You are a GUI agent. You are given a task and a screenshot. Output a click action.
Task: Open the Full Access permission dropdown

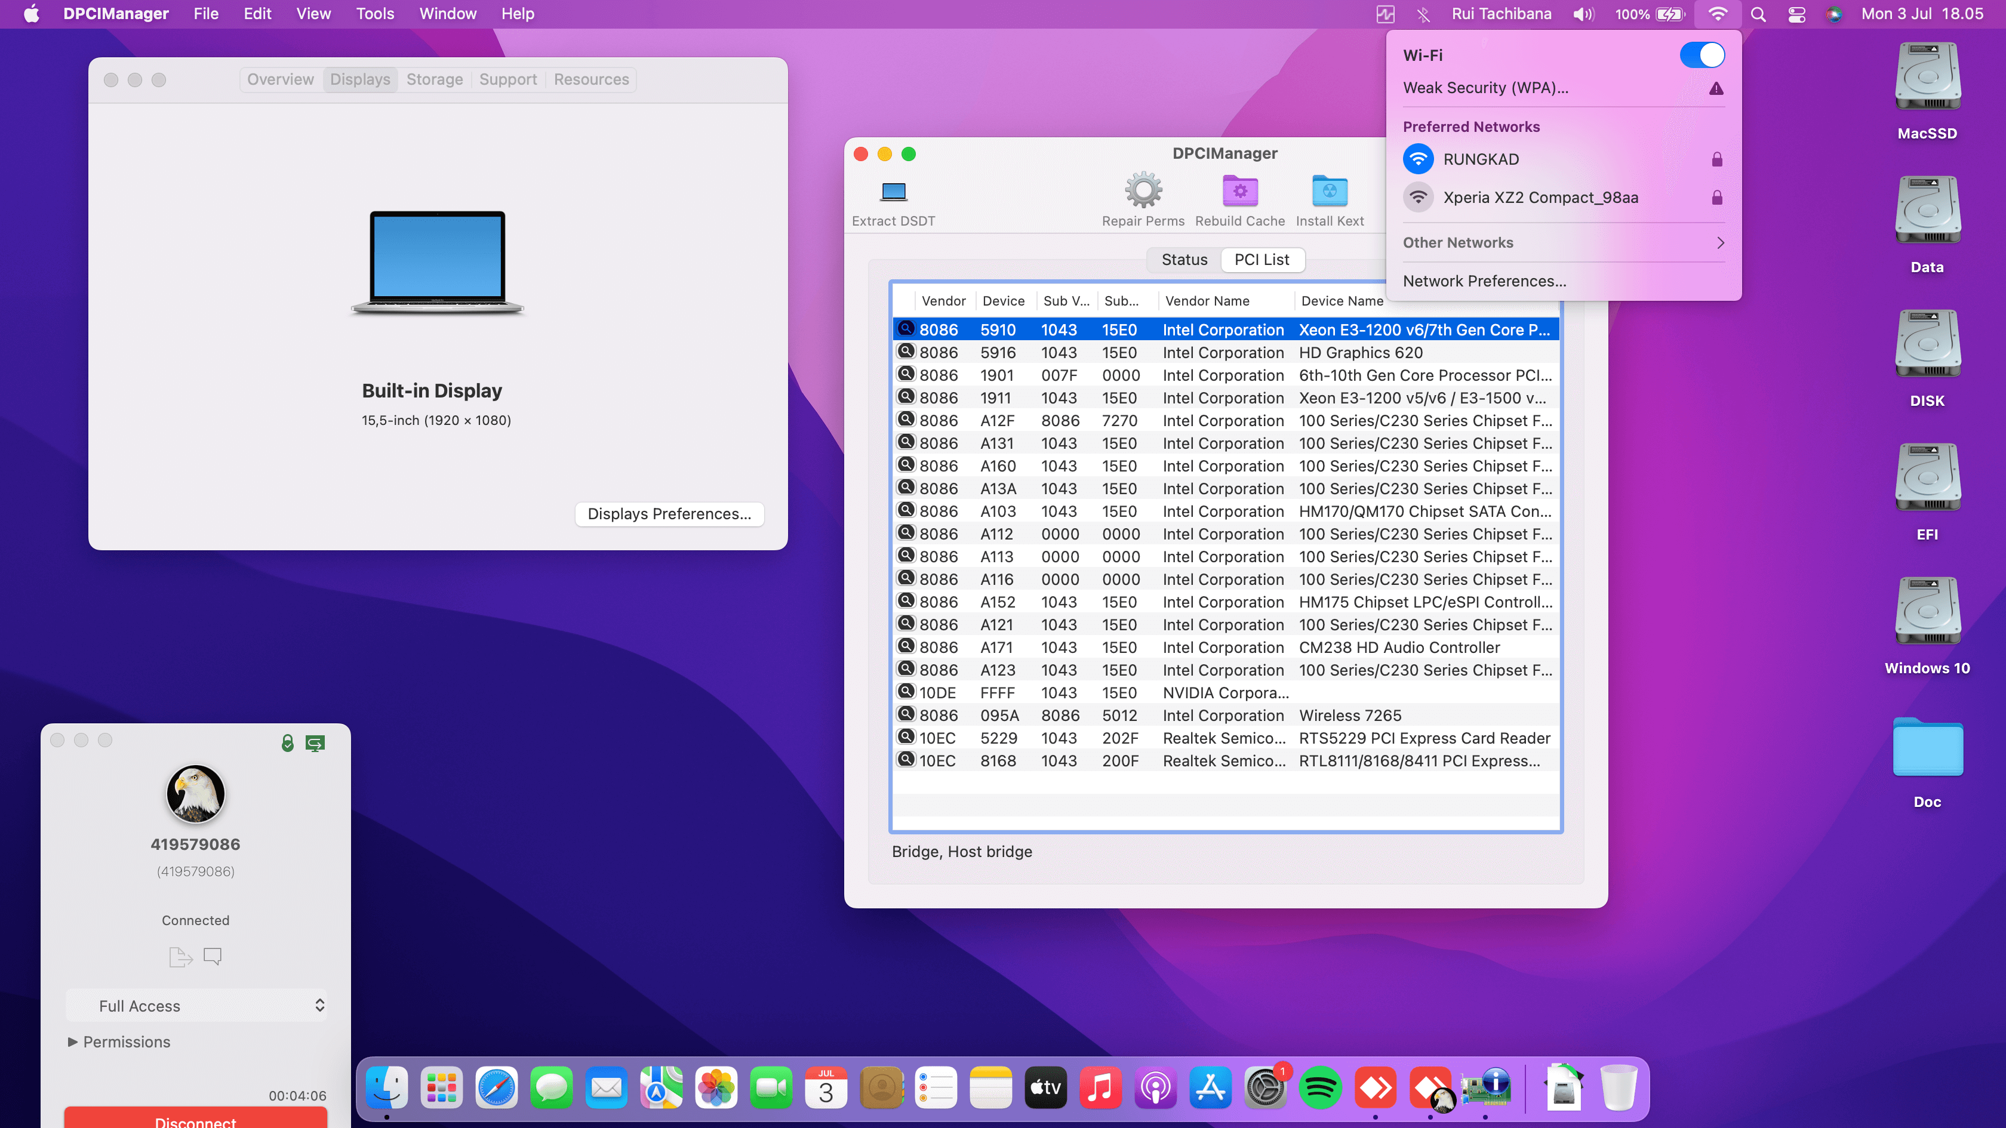click(x=196, y=1005)
